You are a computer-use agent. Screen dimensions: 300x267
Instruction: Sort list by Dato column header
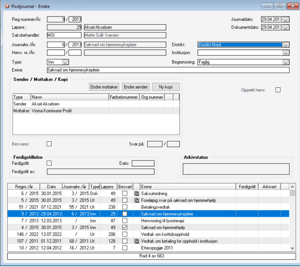click(x=51, y=186)
